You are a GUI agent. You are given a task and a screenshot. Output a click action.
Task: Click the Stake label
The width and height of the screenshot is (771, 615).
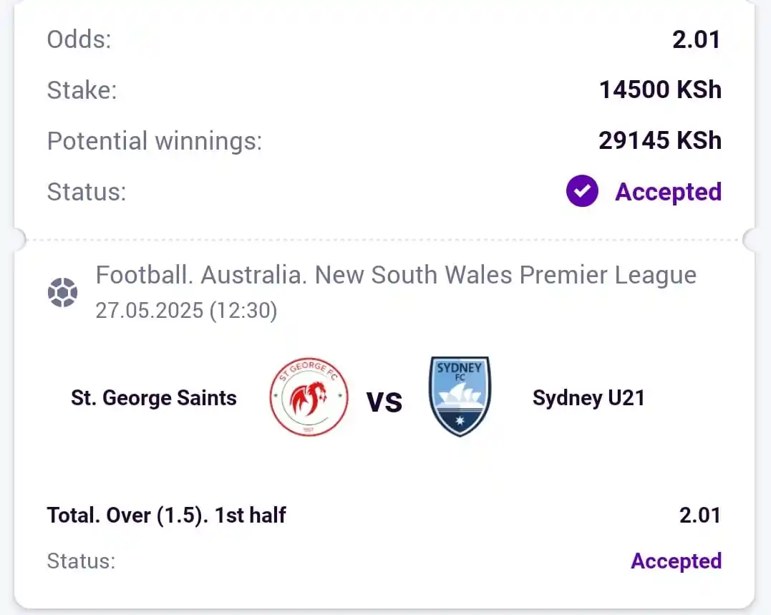pos(82,90)
